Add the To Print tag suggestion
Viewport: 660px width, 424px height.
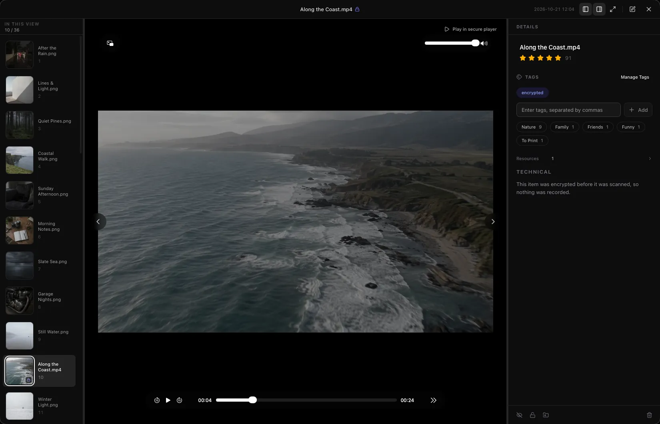pos(532,141)
